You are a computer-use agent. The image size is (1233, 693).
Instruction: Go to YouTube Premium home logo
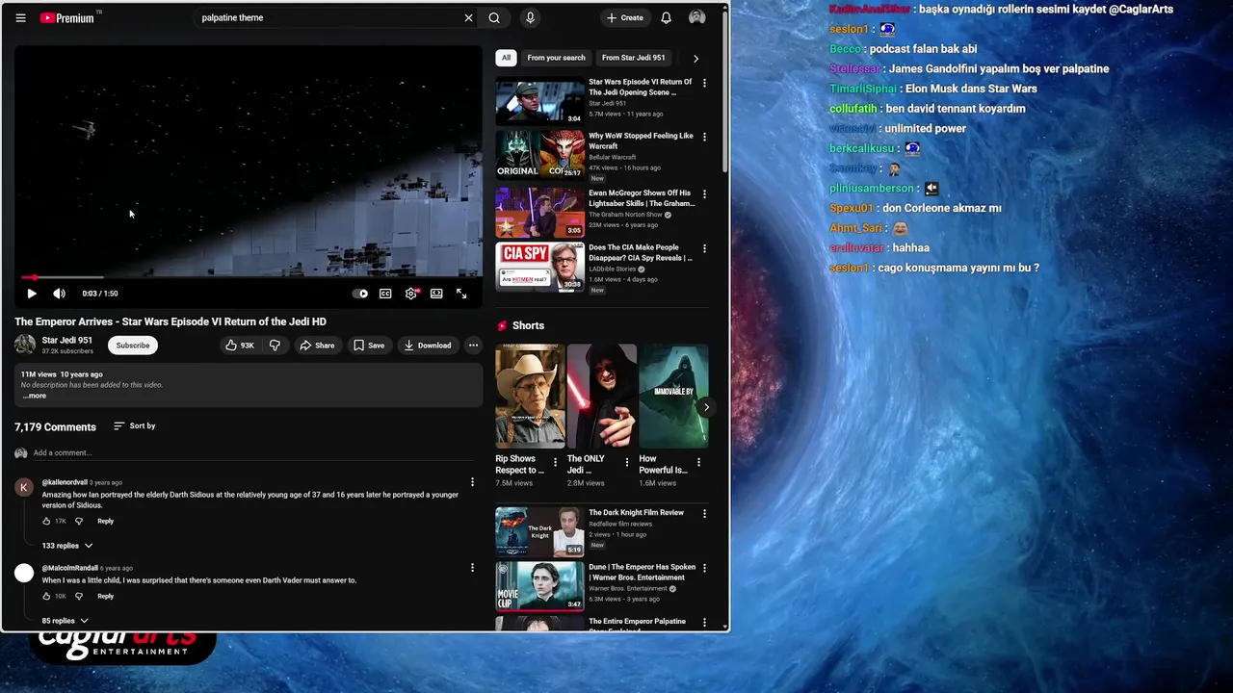tap(67, 18)
